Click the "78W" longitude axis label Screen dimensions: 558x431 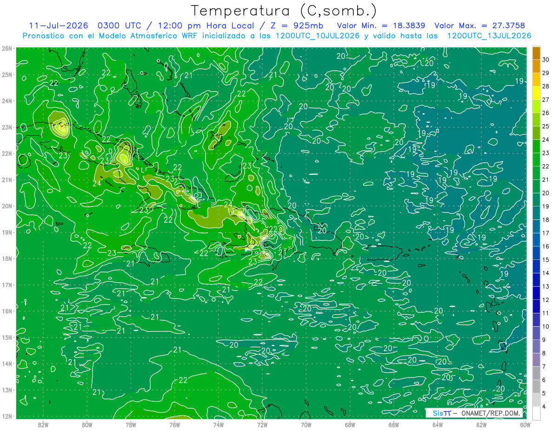point(131,424)
